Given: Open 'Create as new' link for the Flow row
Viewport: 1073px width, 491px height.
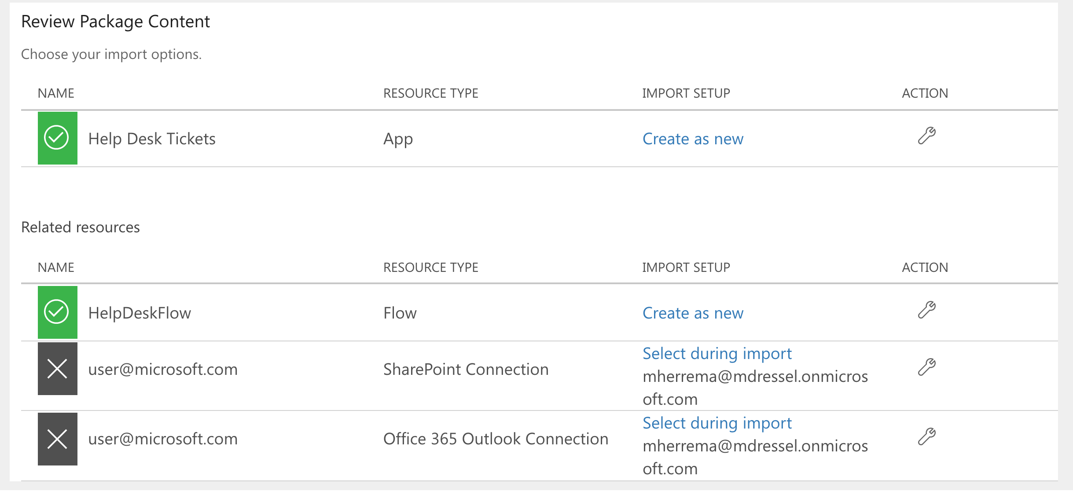Looking at the screenshot, I should (693, 313).
